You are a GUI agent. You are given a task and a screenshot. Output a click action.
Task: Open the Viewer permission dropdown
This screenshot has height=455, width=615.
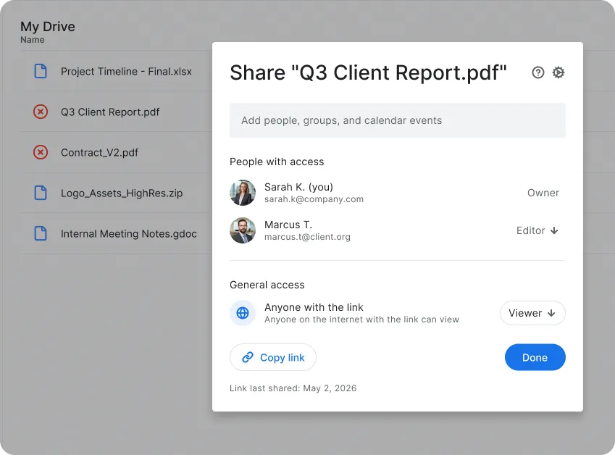[x=532, y=313]
